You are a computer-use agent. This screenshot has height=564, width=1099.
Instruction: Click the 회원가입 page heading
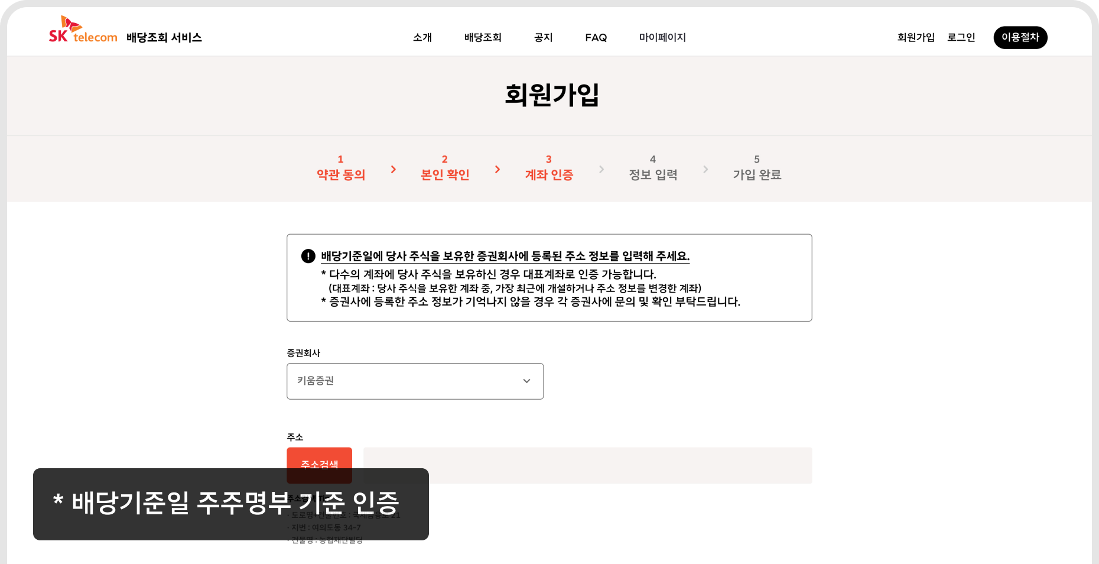point(552,95)
